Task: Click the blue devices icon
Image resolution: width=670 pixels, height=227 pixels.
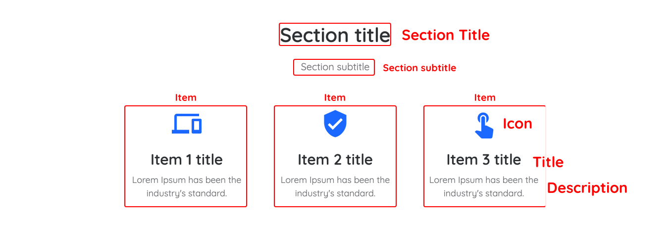Action: tap(187, 124)
